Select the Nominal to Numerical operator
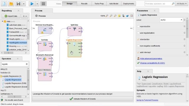Viewport: 189px width, 106px height. (45, 63)
